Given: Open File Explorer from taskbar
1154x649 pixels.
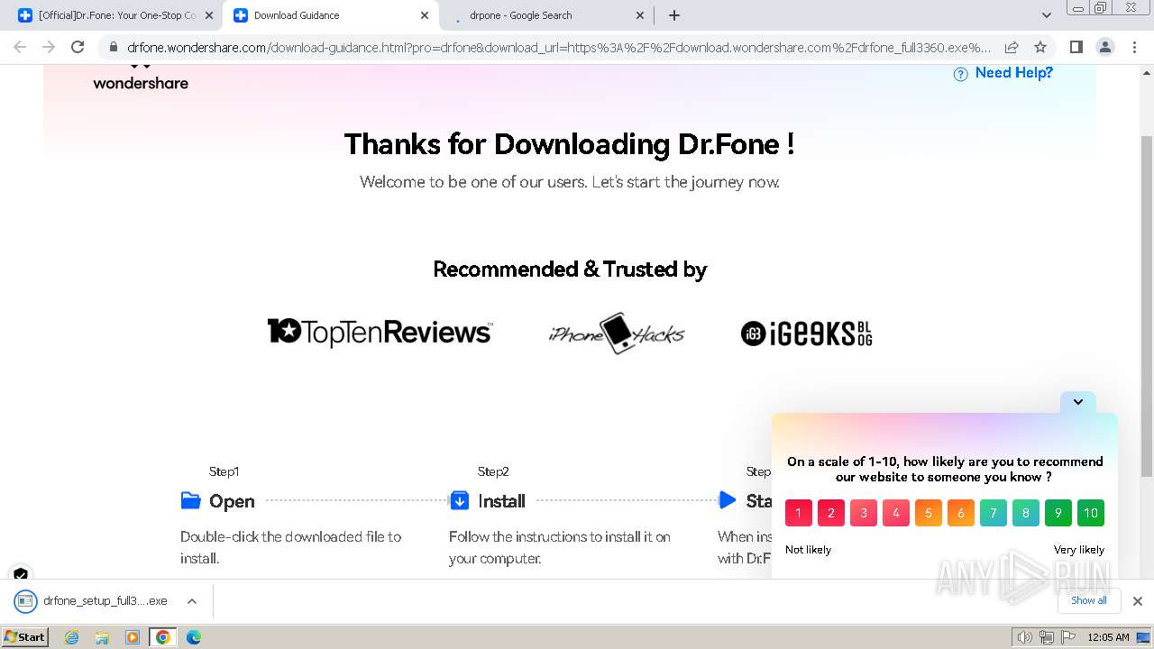Looking at the screenshot, I should point(102,637).
